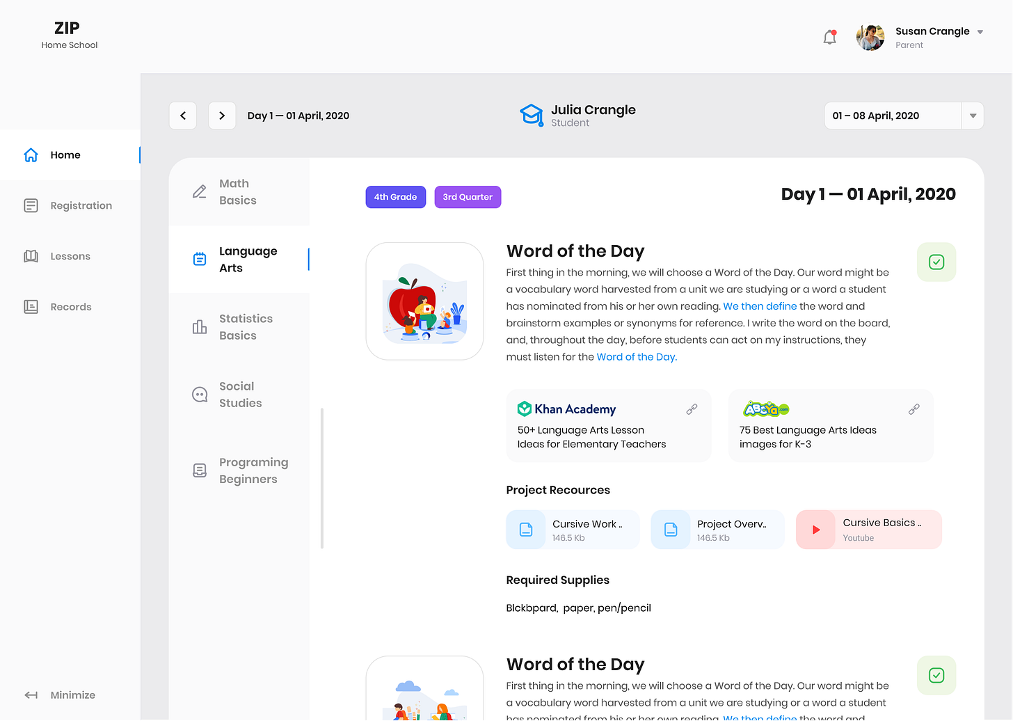Go to previous day with left chevron
Screen dimensions: 1013x721
click(183, 116)
